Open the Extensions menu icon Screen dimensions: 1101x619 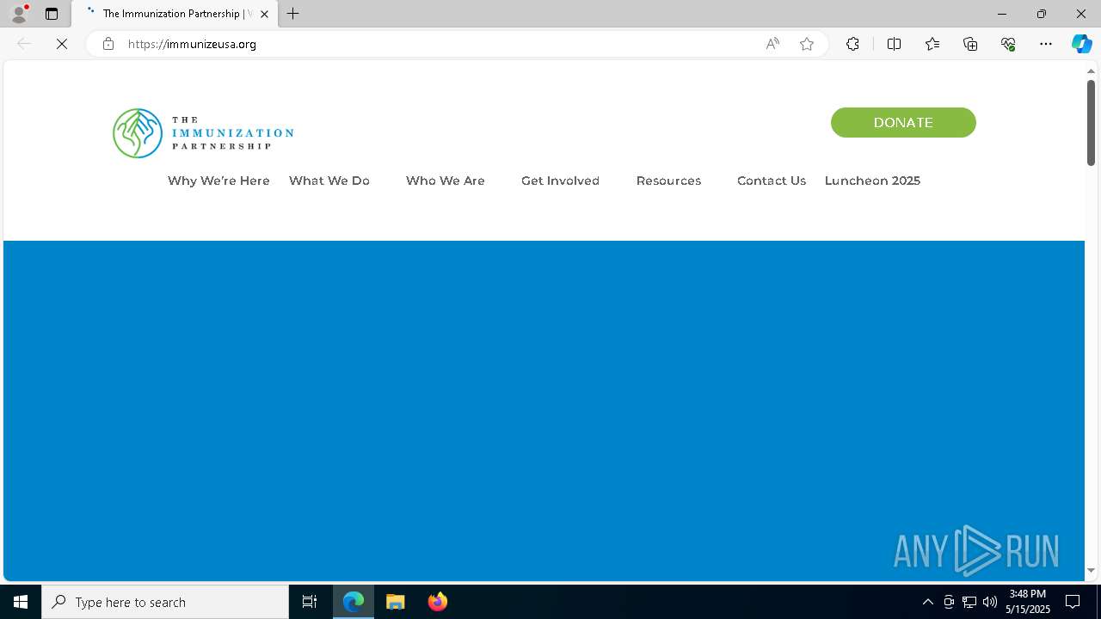click(852, 44)
